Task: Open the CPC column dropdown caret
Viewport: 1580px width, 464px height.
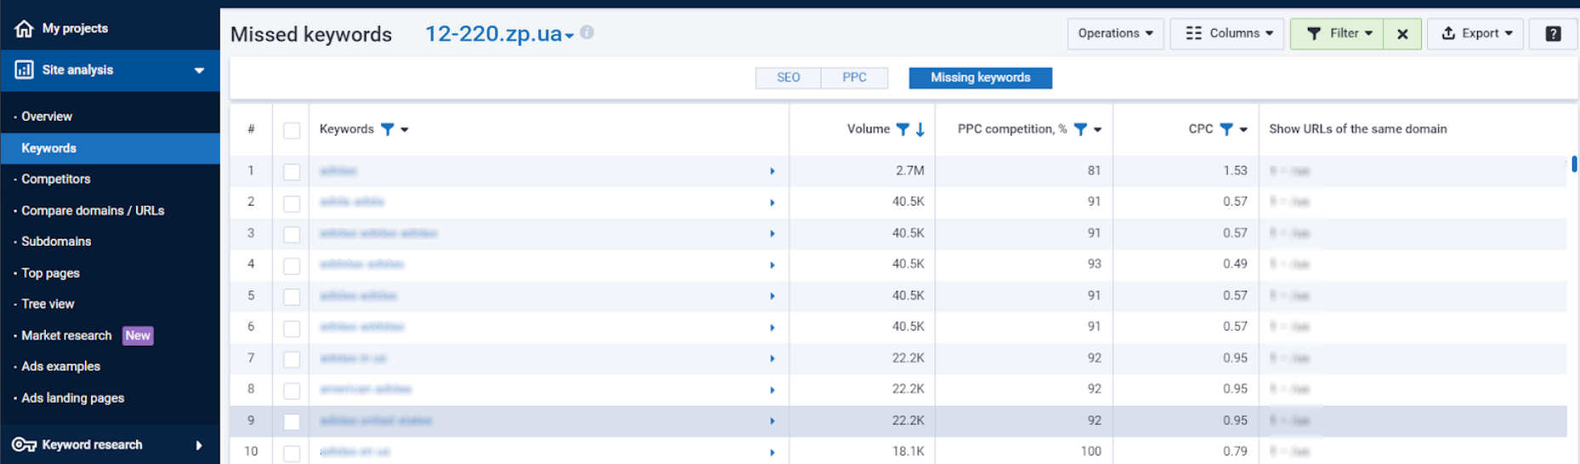Action: [x=1243, y=130]
